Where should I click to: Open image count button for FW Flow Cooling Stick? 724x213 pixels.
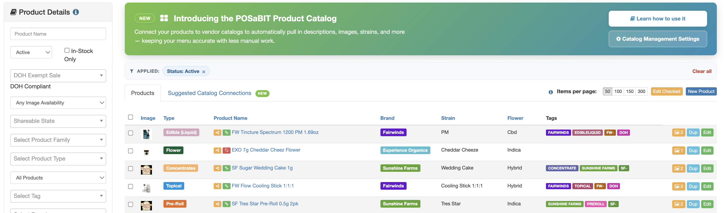pyautogui.click(x=678, y=186)
